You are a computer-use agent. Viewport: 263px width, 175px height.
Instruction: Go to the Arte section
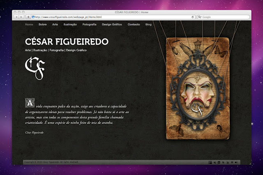pyautogui.click(x=55, y=25)
